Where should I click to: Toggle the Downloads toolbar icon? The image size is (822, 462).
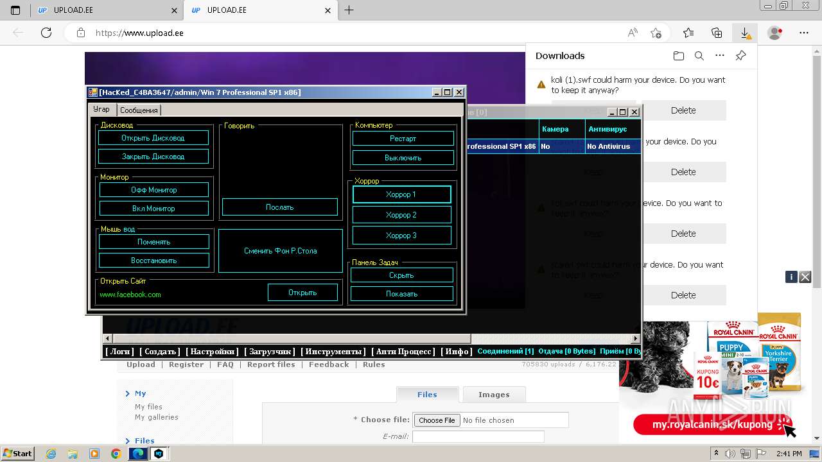(x=745, y=33)
